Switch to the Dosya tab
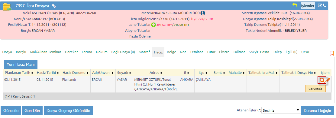This screenshot has width=336, height=118. (7, 52)
